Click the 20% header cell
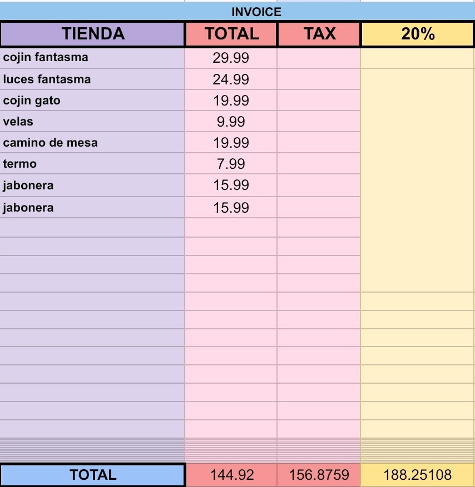 point(417,34)
